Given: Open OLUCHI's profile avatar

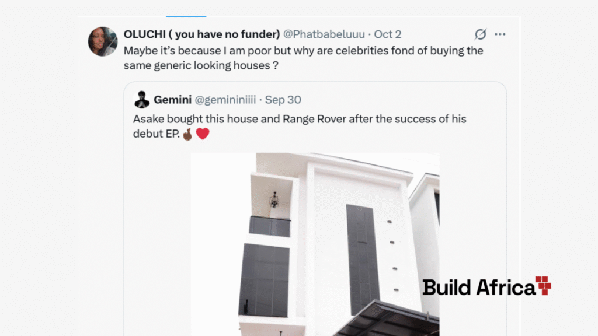Looking at the screenshot, I should coord(103,41).
